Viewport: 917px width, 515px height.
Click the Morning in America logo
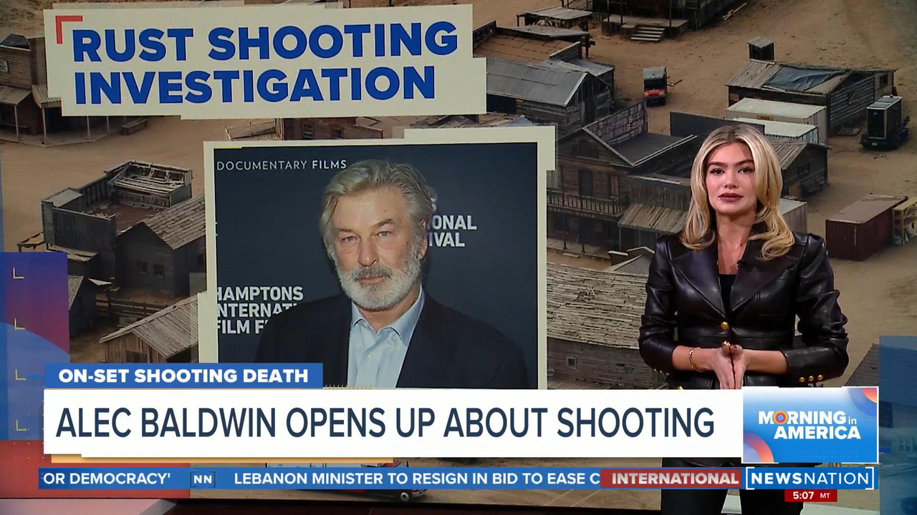tap(810, 425)
